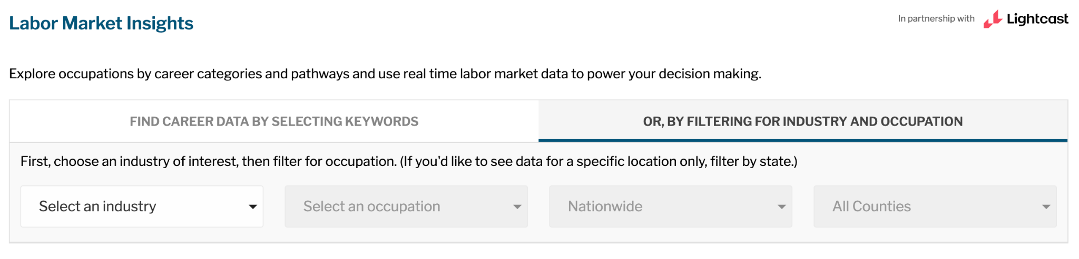1079x259 pixels.
Task: Click the arrow icon on the industry dropdown
Action: [253, 207]
